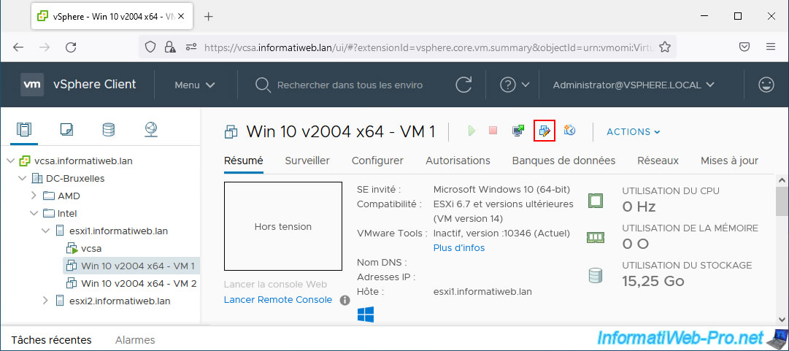Expand the AMD folder tree node
The height and width of the screenshot is (351, 789).
34,196
